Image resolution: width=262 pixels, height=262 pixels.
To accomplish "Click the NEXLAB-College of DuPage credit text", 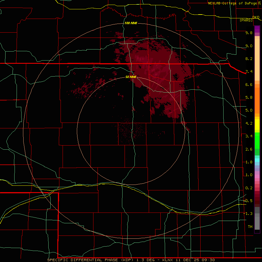I will 232,3.
